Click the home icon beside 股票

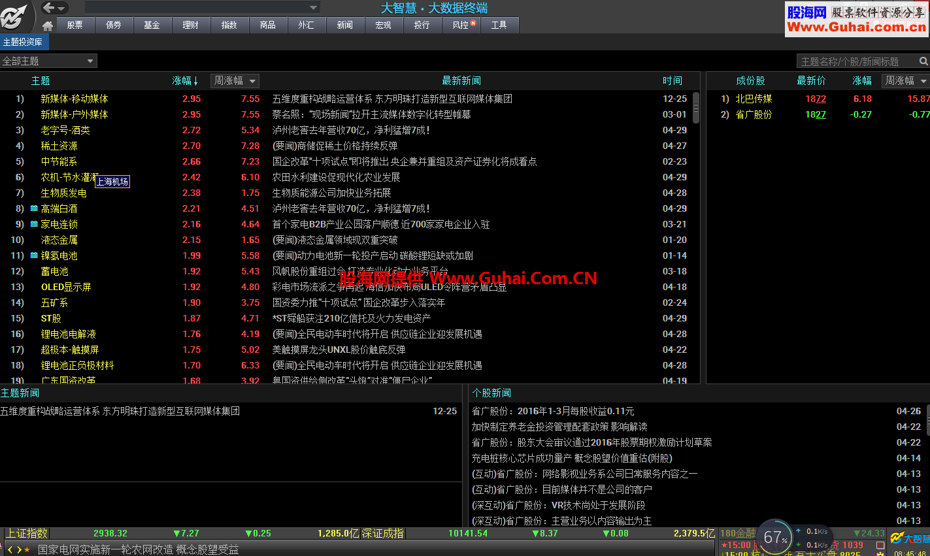47,26
